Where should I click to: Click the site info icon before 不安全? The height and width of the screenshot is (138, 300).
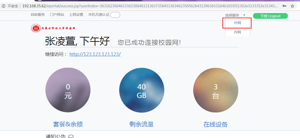pyautogui.click(x=4, y=6)
